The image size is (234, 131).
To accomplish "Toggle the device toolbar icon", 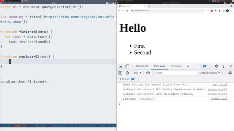I will click(127, 66).
